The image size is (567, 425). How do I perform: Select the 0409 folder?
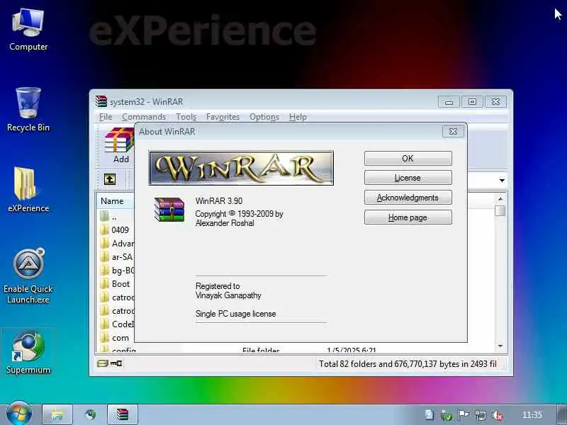tap(116, 229)
